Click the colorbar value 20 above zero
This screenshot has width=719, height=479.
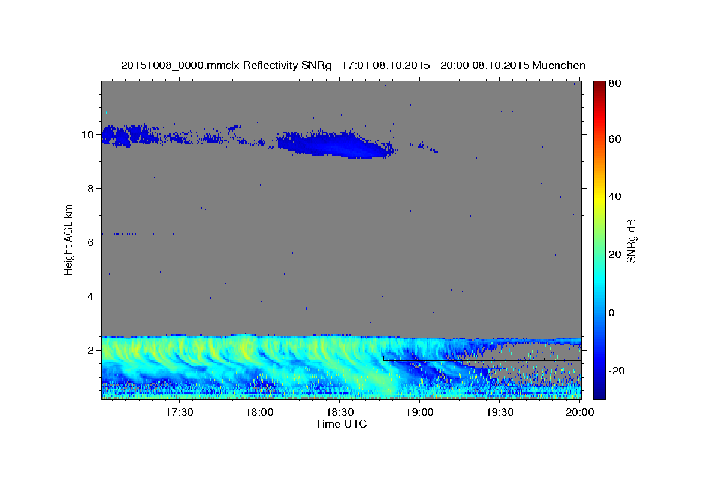point(614,254)
